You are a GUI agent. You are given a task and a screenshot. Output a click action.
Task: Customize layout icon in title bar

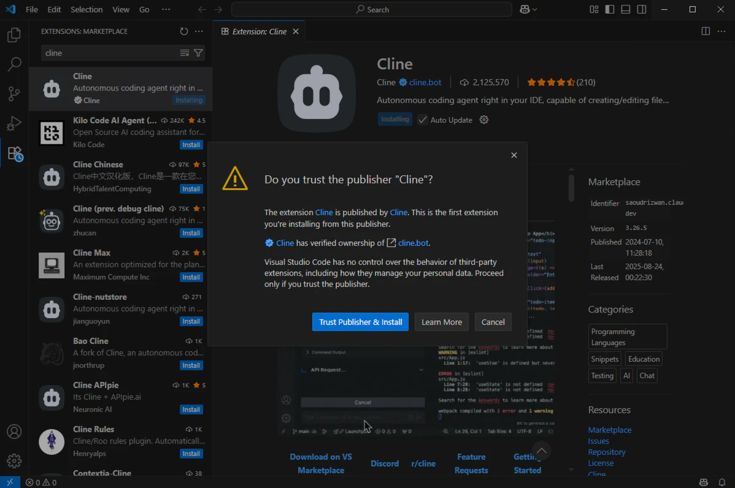[x=594, y=9]
